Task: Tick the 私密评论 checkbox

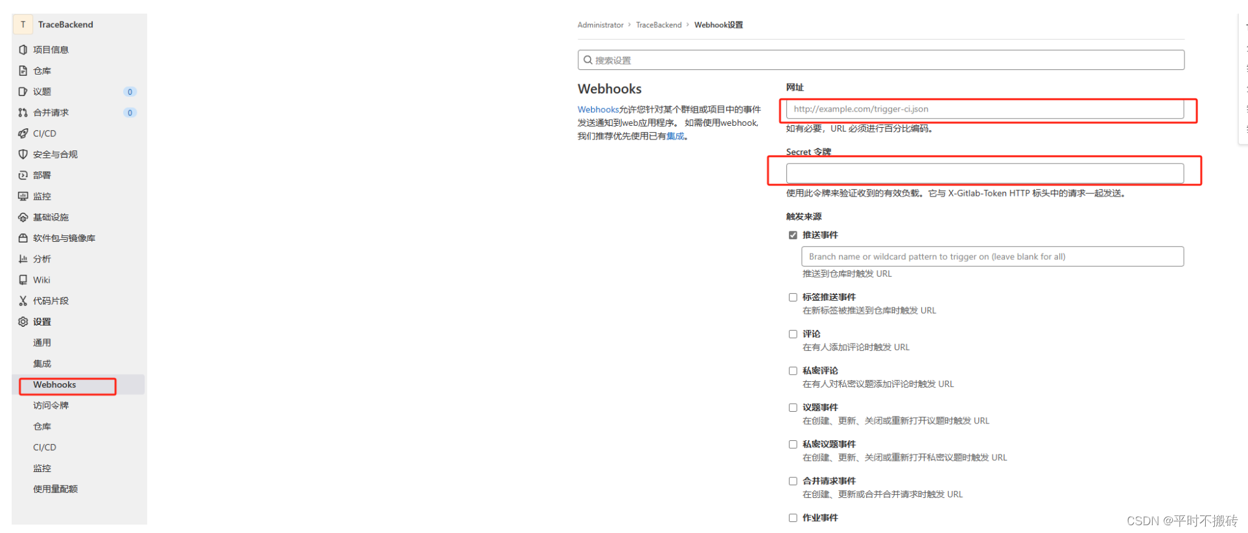Action: click(x=792, y=371)
